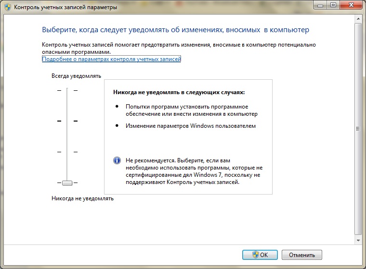Click the vertical scrollbar thumb
Screen dimensions: 366x269
pos(358,129)
